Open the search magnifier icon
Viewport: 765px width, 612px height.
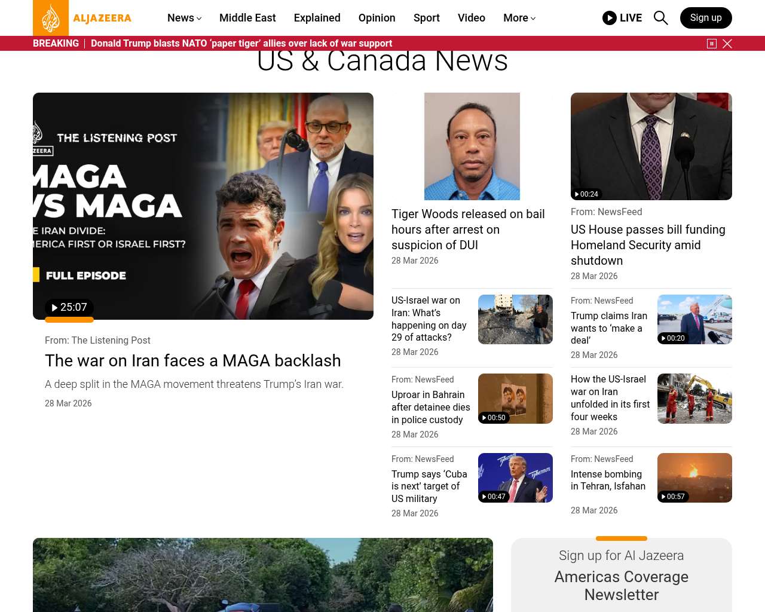pyautogui.click(x=660, y=18)
